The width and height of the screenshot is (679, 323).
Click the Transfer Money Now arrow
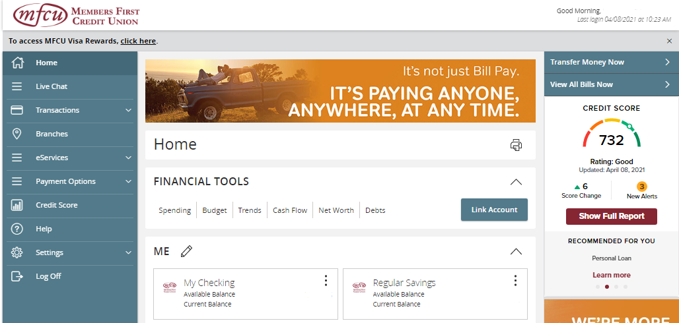click(x=667, y=62)
